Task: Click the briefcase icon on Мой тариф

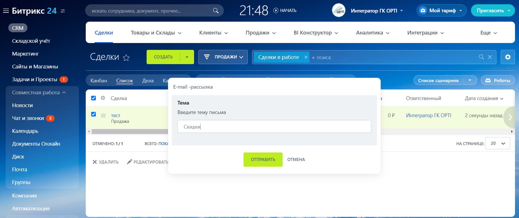Action: (423, 11)
